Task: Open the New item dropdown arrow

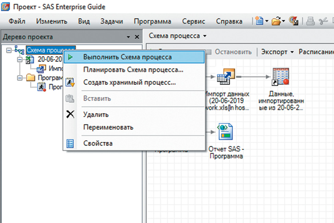Action: coord(267,21)
